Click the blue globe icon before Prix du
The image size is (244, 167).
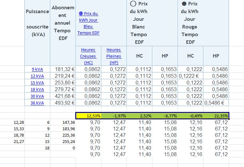(81, 13)
